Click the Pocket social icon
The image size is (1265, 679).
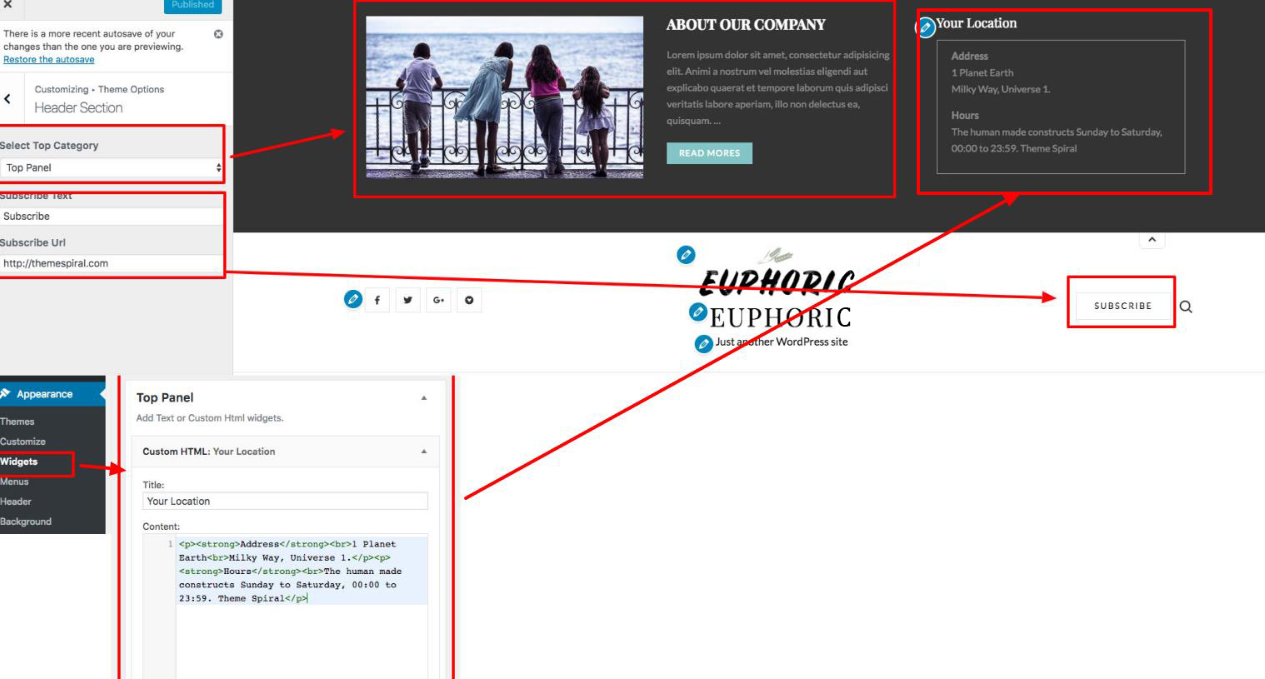pyautogui.click(x=469, y=301)
